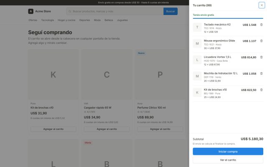Open the Teclado mecánico K2 thumbnail in the cart
This screenshot has height=167, width=267.
click(x=197, y=27)
